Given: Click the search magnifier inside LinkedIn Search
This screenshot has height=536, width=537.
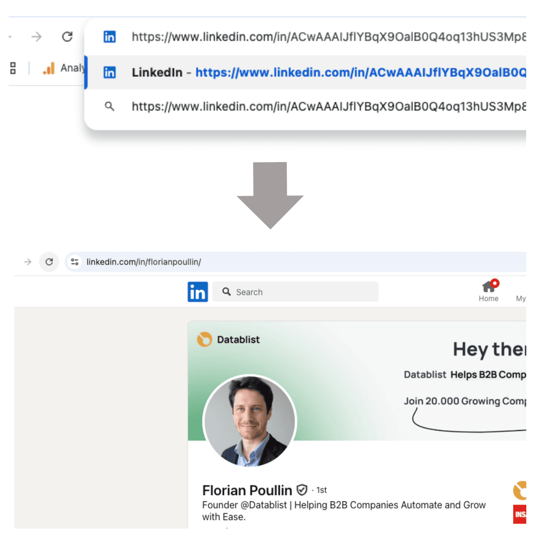Looking at the screenshot, I should pos(227,292).
